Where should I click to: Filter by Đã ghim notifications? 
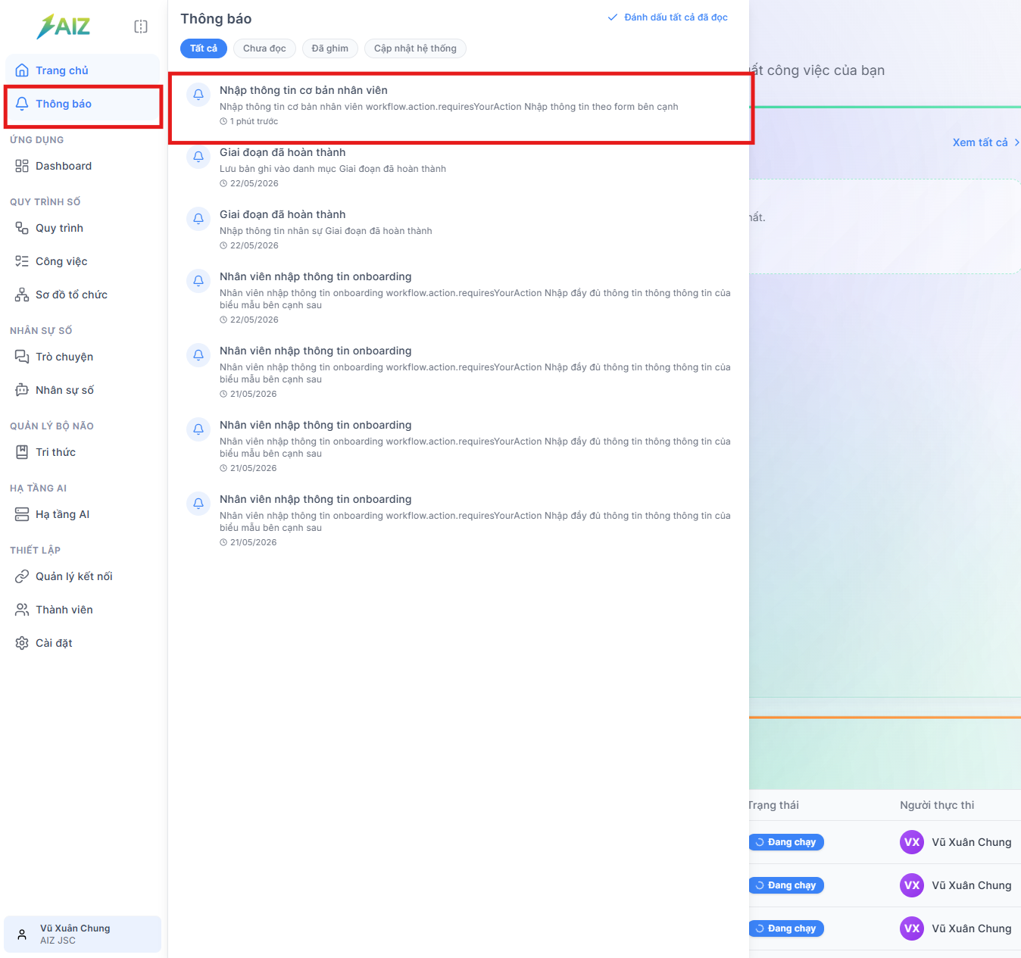pyautogui.click(x=330, y=48)
